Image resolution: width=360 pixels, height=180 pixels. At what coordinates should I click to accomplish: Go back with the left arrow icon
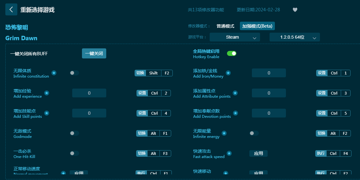[11, 10]
